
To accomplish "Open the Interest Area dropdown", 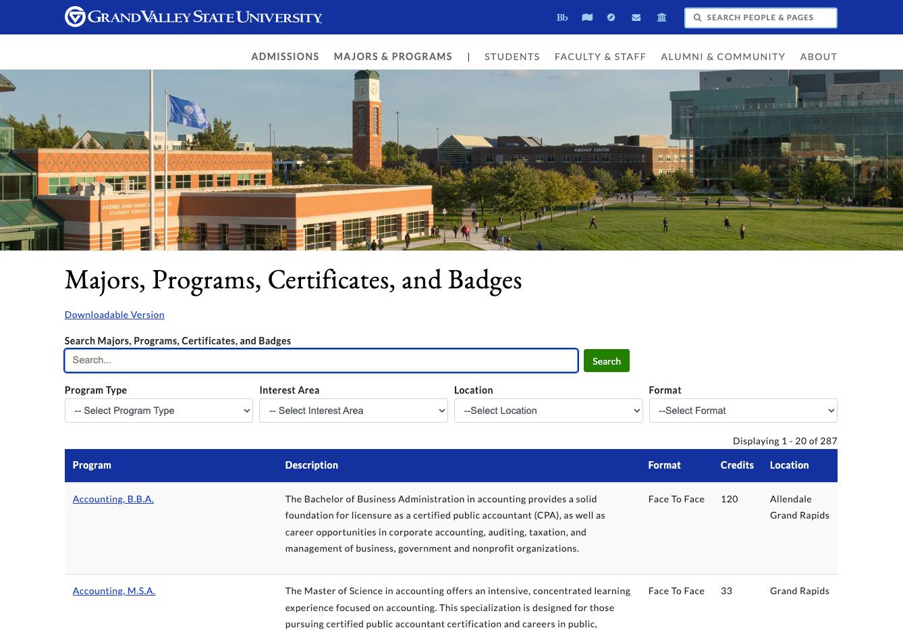I will point(353,411).
